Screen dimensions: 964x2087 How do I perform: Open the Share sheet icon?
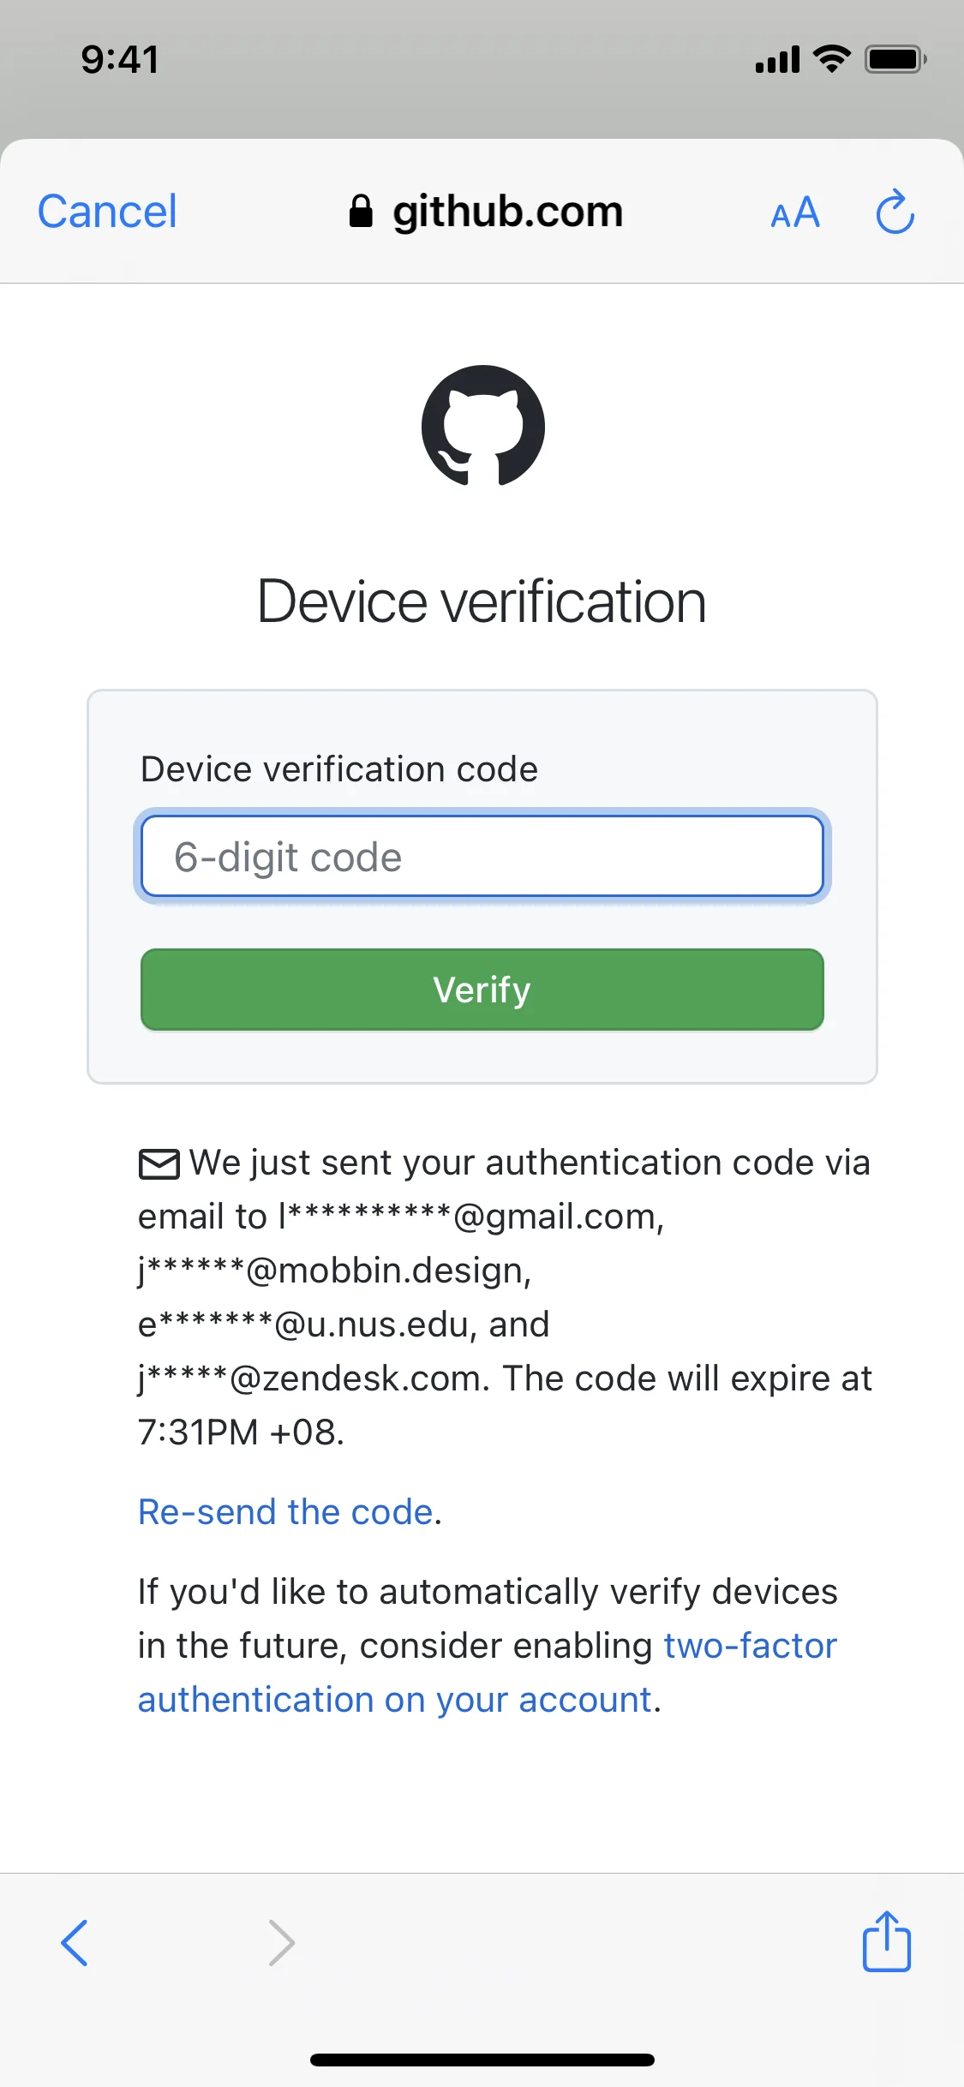click(x=886, y=1941)
